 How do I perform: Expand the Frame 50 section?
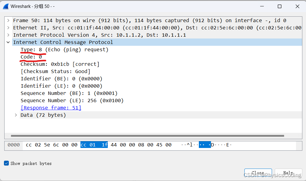8,20
